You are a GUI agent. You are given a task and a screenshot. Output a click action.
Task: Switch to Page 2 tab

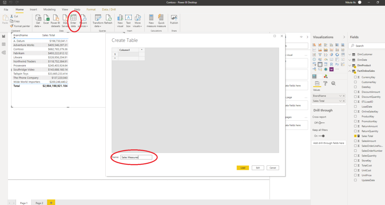coord(39,203)
